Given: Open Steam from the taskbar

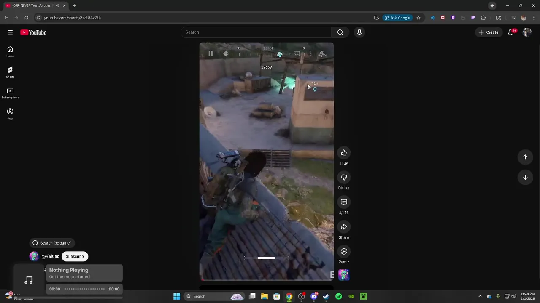Looking at the screenshot, I should click(x=326, y=296).
